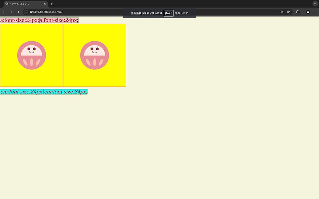Click the address bar URL 127.0.0.1:5500/inline.html
Image resolution: width=319 pixels, height=199 pixels.
pos(46,12)
